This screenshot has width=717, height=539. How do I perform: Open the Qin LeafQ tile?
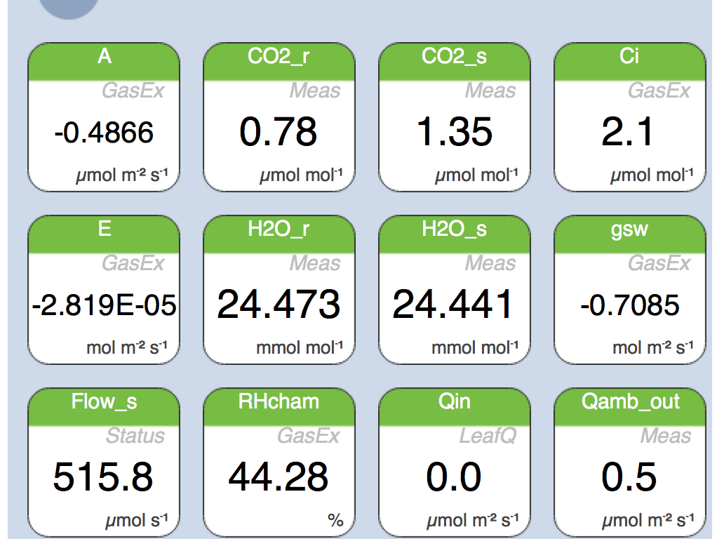pyautogui.click(x=455, y=463)
